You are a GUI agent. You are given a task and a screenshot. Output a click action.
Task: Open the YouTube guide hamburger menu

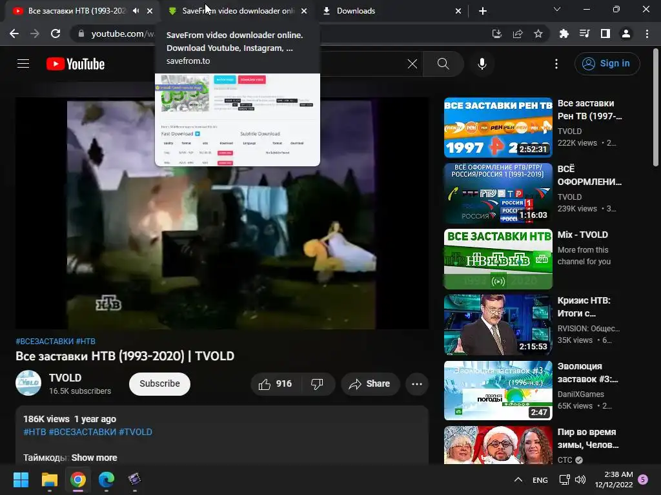tap(23, 64)
